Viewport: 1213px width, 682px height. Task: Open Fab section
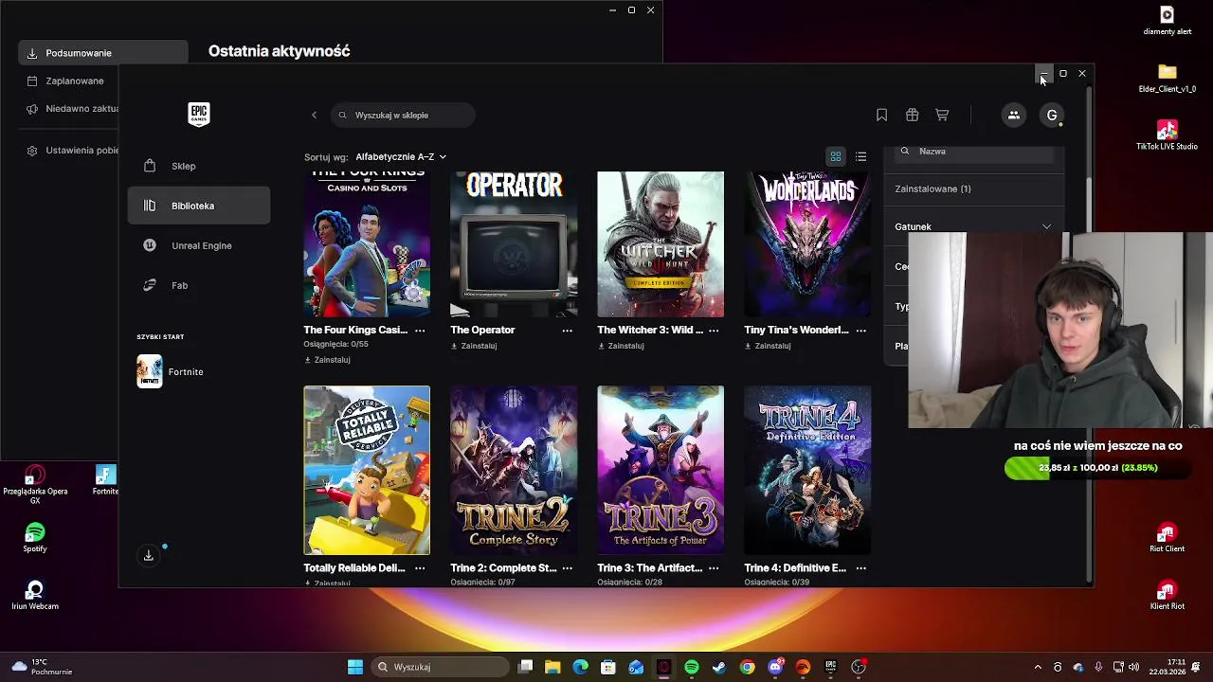click(x=199, y=285)
